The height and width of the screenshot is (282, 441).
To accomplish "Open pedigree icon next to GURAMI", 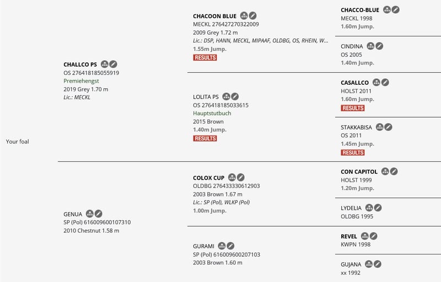I will pos(222,246).
